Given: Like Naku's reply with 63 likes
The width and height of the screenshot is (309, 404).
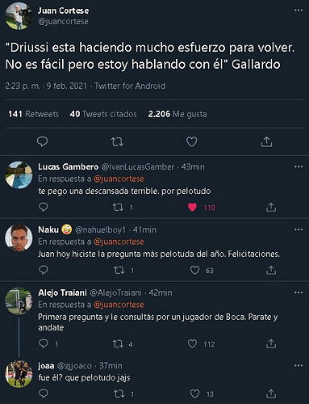Looking at the screenshot, I should 194,270.
